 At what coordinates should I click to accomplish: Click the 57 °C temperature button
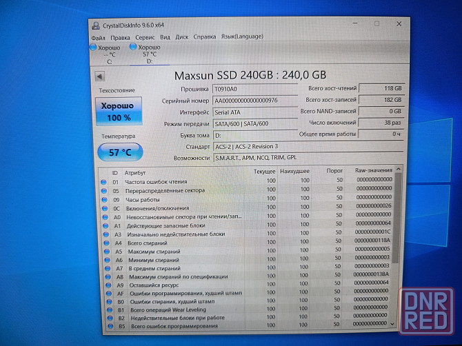[120, 152]
